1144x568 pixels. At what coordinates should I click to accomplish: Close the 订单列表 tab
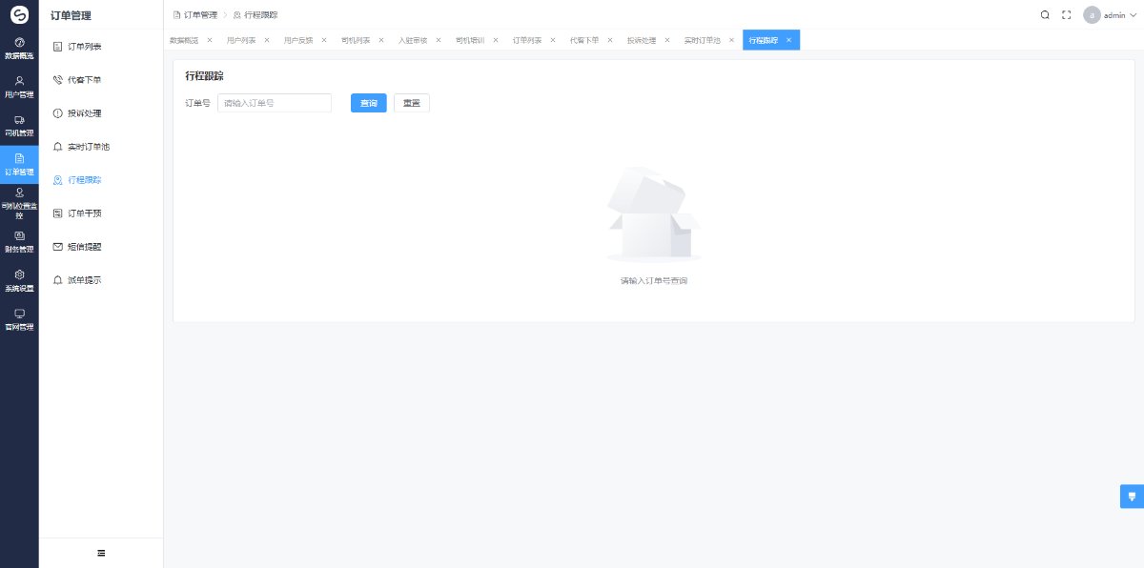(x=553, y=40)
